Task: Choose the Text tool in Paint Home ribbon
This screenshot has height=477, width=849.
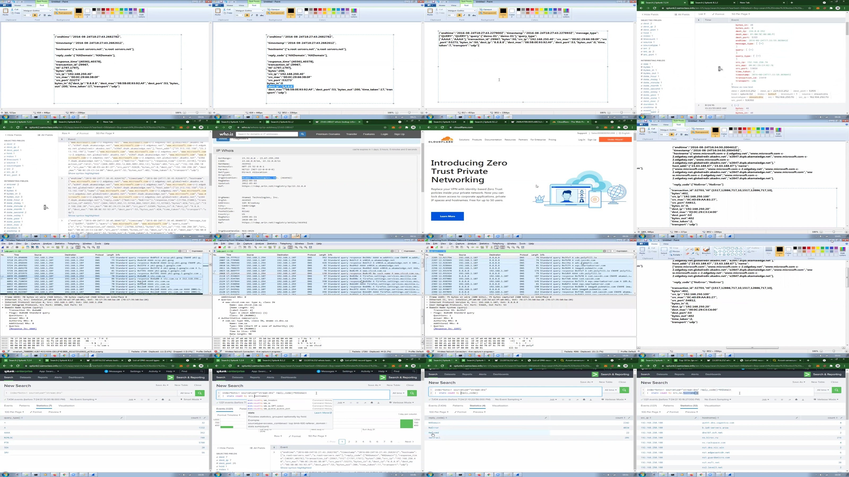Action: [697, 249]
